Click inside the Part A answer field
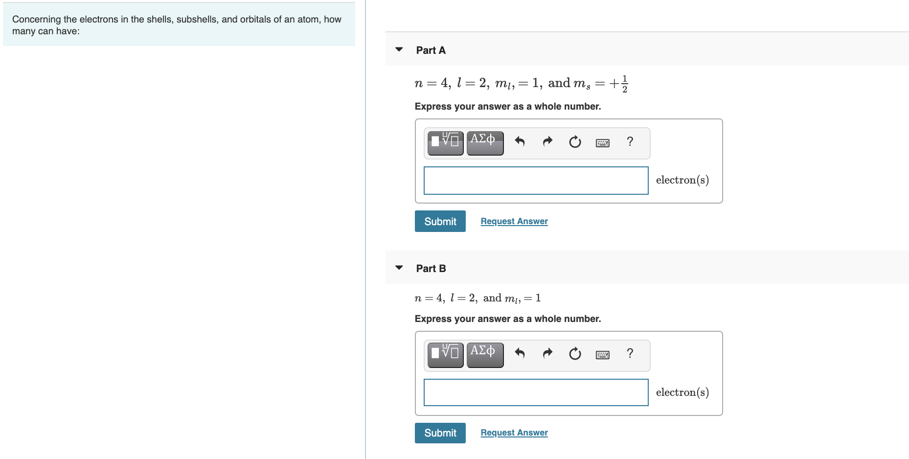Viewport: 909px width, 459px height. pos(535,180)
